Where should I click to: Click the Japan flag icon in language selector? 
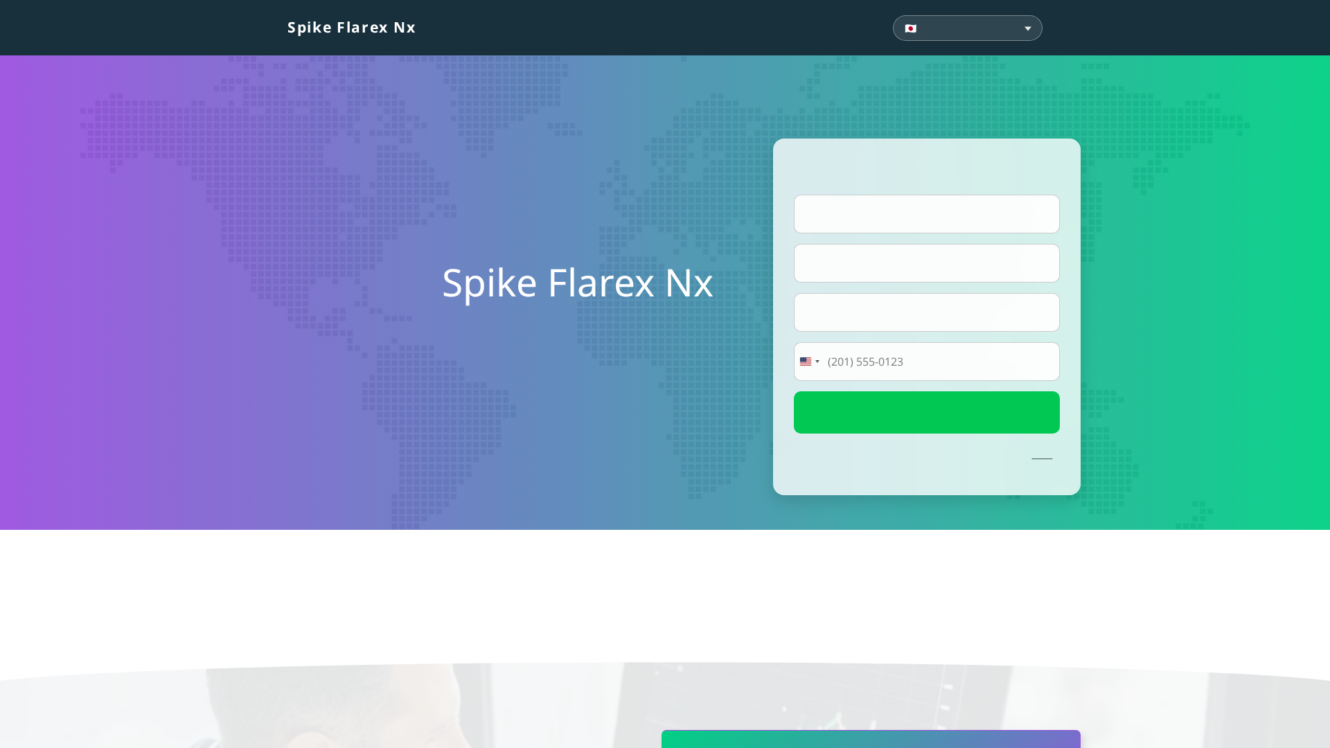point(912,28)
